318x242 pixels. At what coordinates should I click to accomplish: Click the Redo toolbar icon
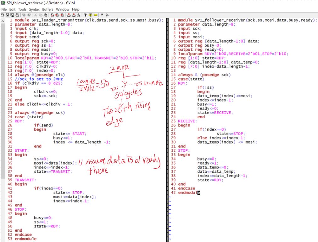[29, 15]
